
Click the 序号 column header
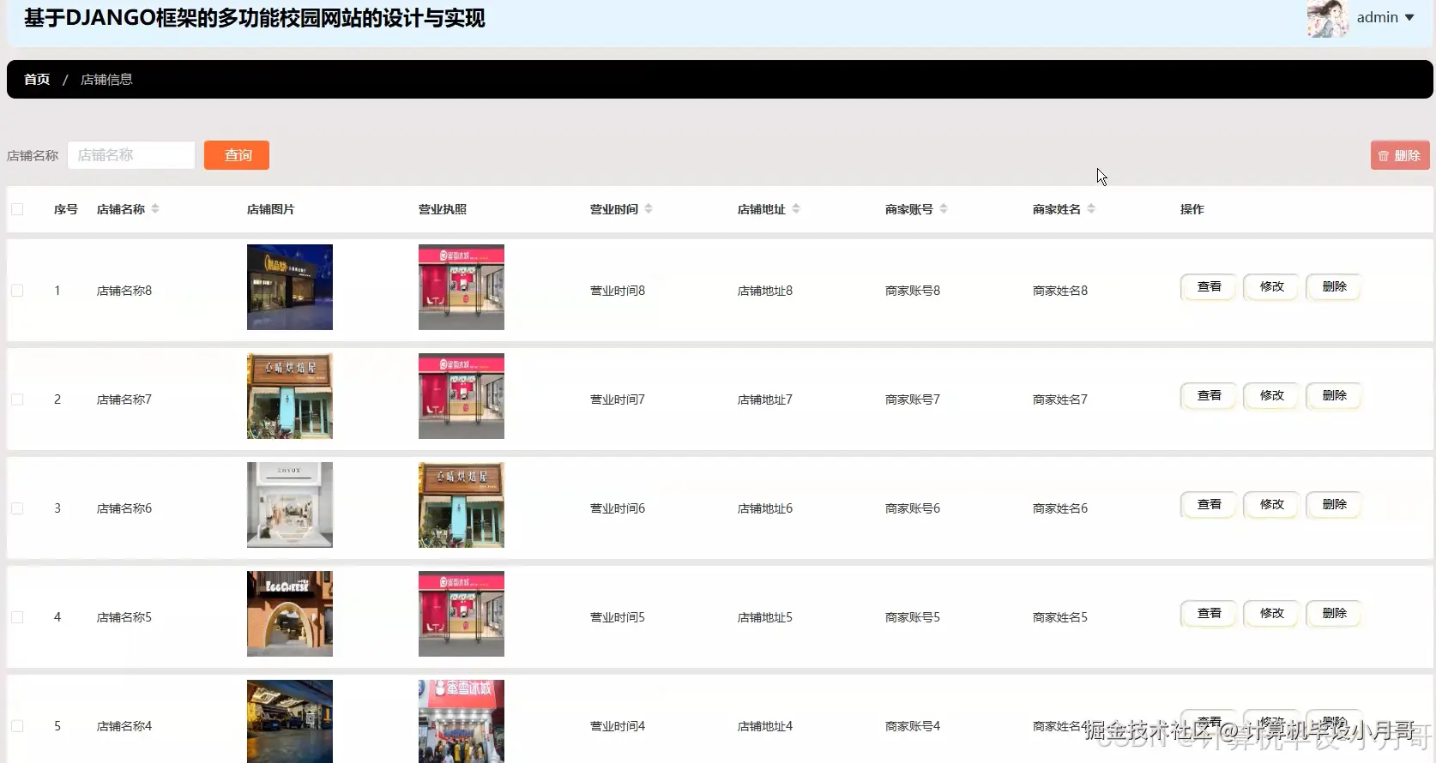click(x=66, y=209)
